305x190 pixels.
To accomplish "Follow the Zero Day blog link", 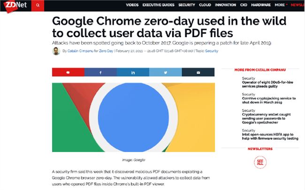I will 106,51.
